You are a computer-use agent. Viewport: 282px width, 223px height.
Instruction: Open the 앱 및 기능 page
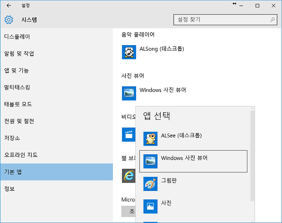tap(57, 70)
